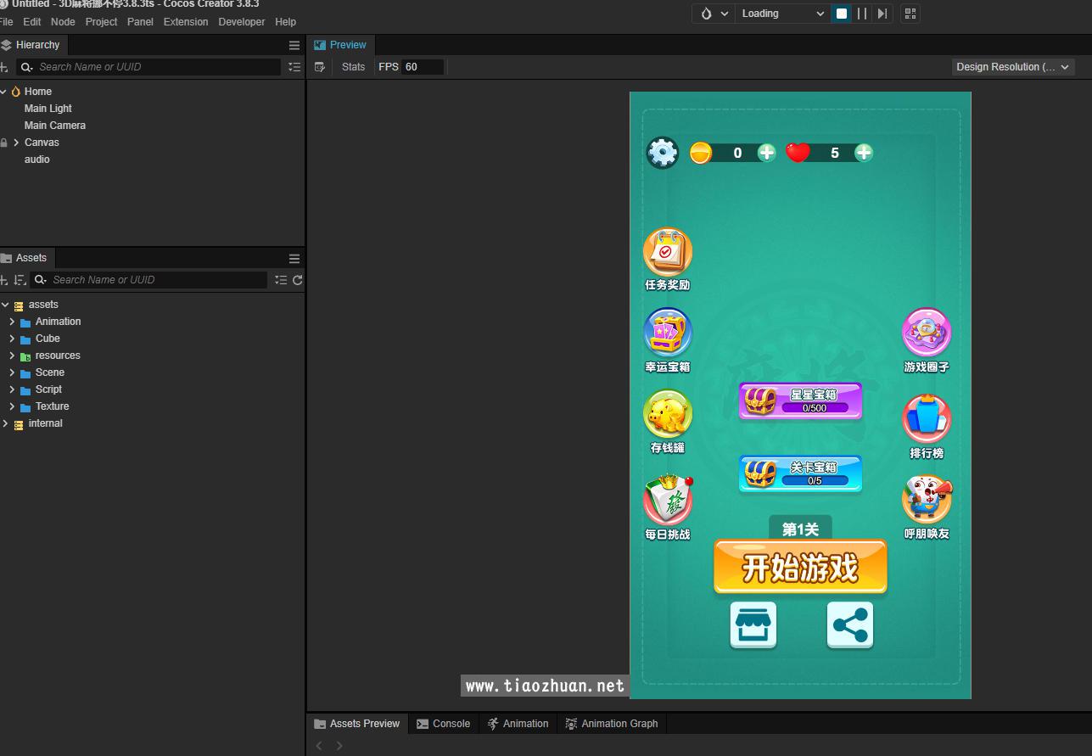Open the lucky treasure chest icon
Image resolution: width=1092 pixels, height=756 pixels.
tap(668, 333)
